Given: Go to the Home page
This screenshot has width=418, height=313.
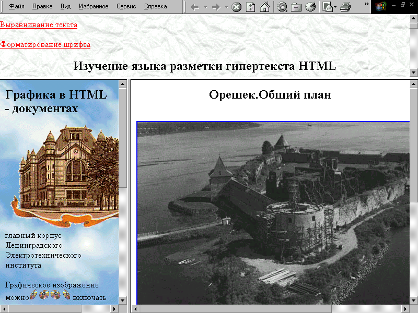Looking at the screenshot, I should click(264, 7).
